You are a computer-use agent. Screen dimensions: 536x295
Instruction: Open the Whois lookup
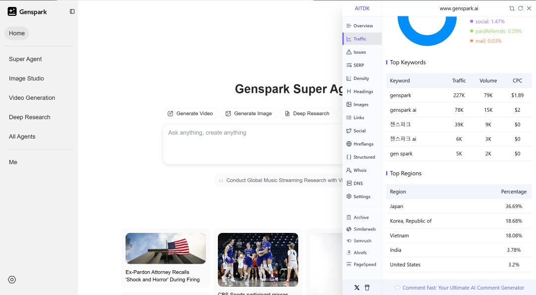coord(362,170)
